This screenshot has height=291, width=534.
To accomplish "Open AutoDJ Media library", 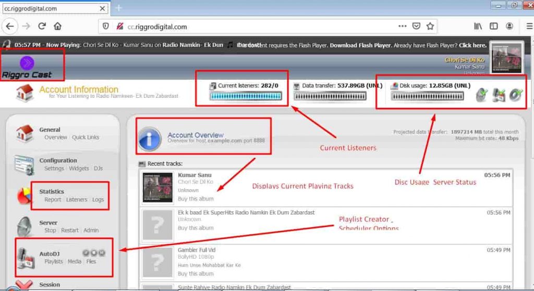I will coord(74,261).
